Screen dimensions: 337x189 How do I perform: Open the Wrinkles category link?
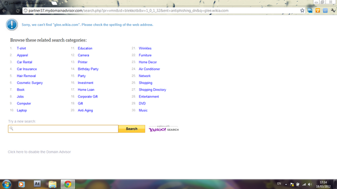click(x=145, y=48)
